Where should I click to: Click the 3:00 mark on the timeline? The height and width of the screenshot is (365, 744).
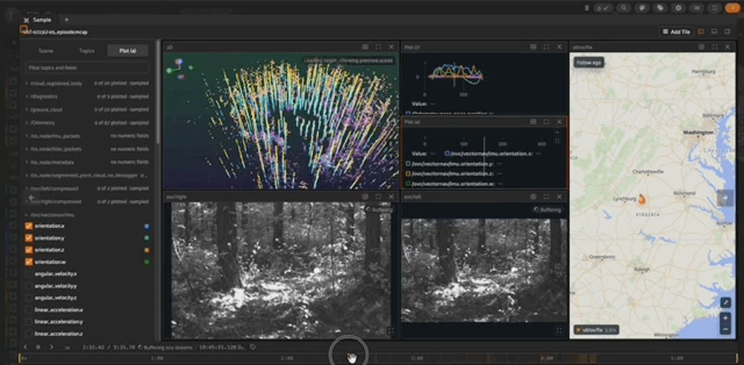pos(417,358)
